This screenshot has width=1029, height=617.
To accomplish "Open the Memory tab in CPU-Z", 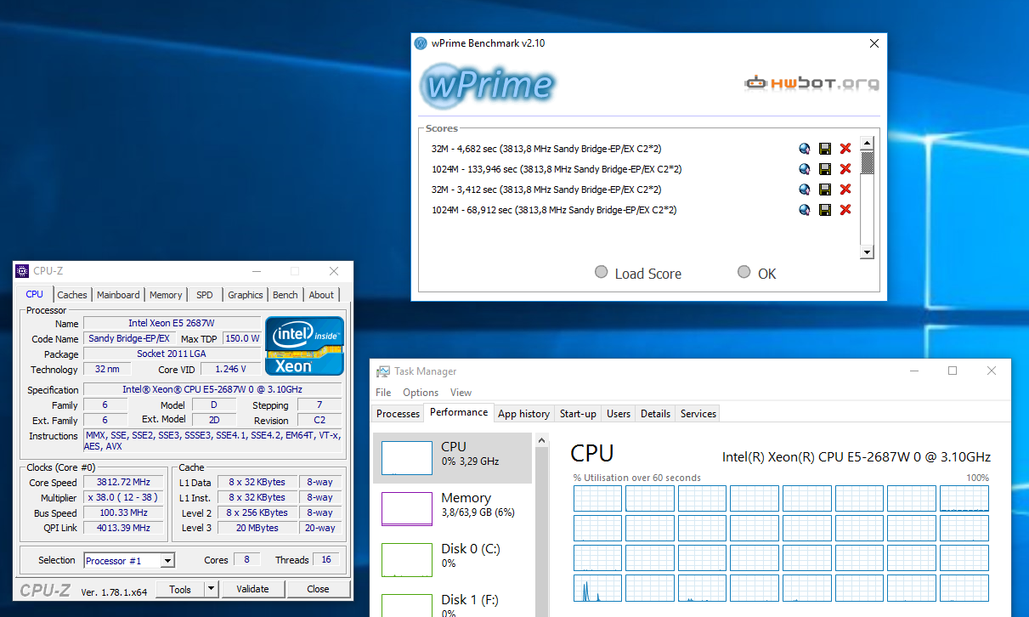I will [x=166, y=295].
